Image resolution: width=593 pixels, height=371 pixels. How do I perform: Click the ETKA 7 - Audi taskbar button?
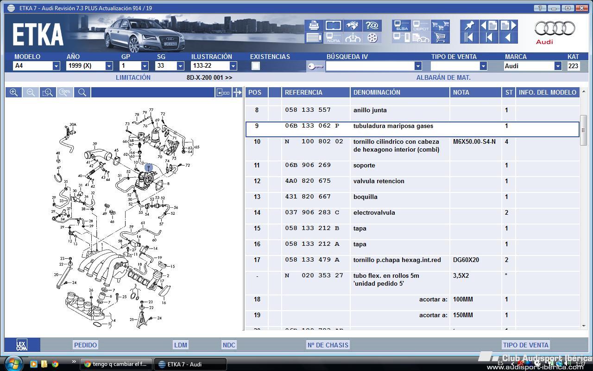190,364
